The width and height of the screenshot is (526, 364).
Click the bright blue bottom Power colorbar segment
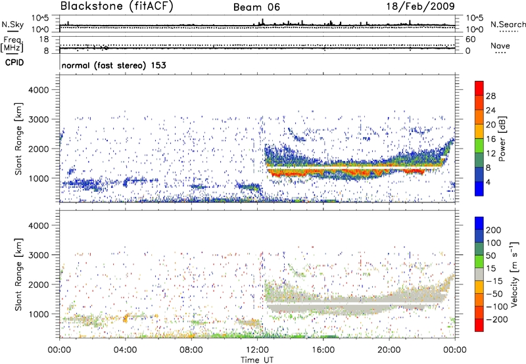(479, 189)
